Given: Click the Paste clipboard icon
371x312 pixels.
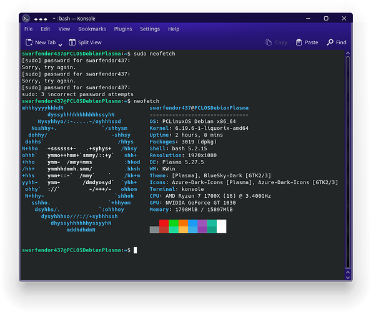Looking at the screenshot, I should click(299, 42).
